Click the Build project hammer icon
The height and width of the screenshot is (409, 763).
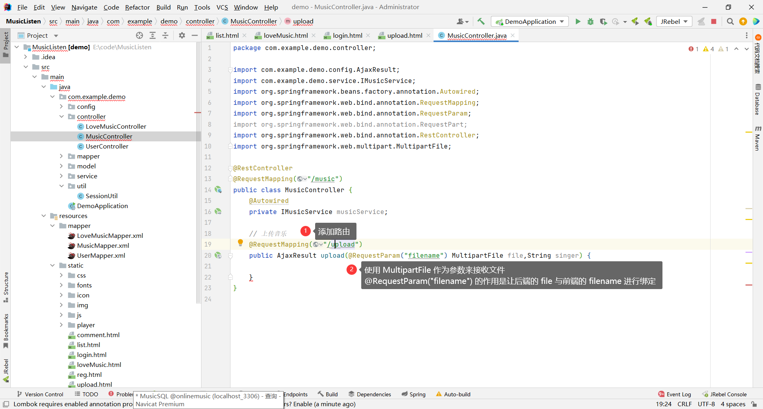pos(481,21)
